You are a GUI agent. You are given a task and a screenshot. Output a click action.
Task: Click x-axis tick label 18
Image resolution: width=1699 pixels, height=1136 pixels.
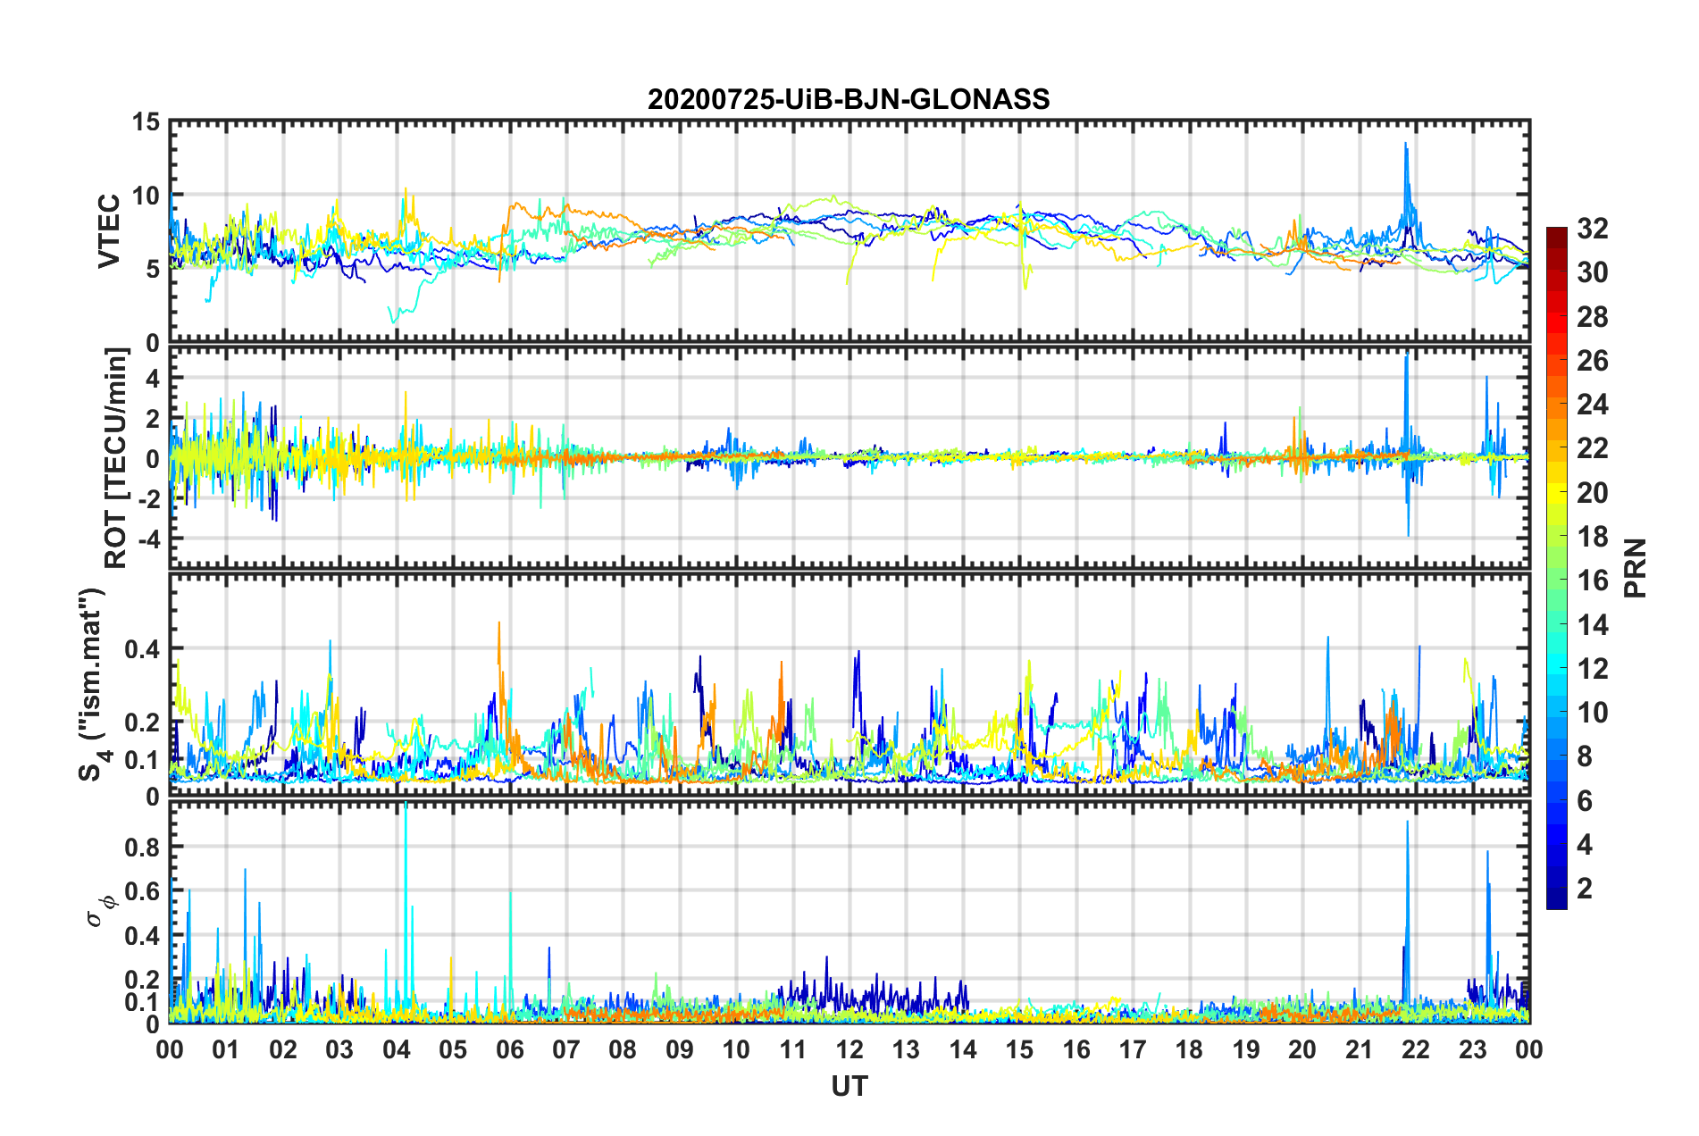click(x=1189, y=1049)
